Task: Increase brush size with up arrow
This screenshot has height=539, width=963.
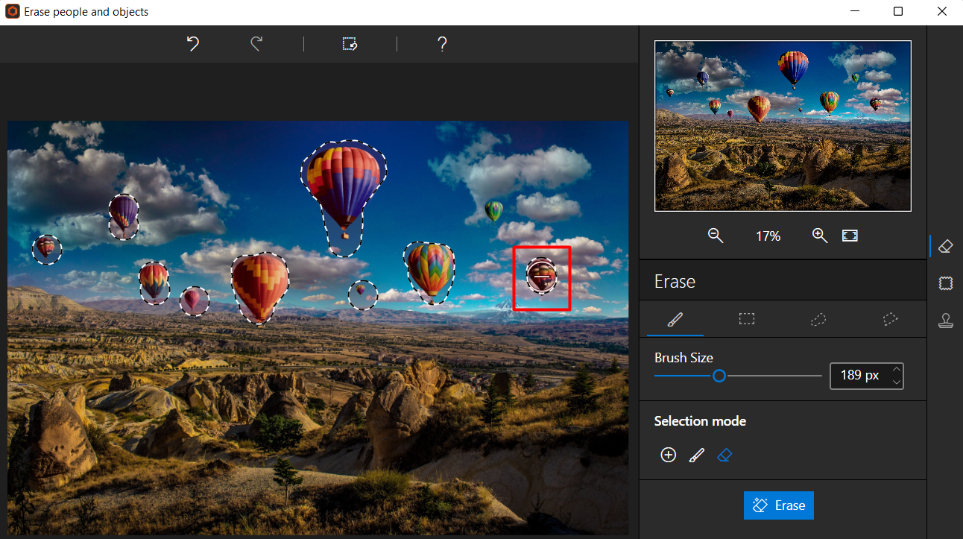Action: (897, 369)
